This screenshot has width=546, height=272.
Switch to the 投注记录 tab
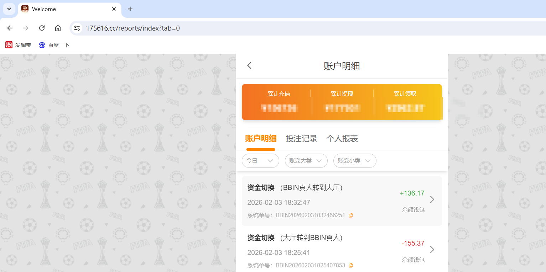(x=301, y=139)
